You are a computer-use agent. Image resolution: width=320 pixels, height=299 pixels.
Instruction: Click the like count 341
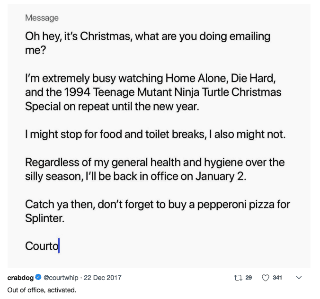(277, 278)
